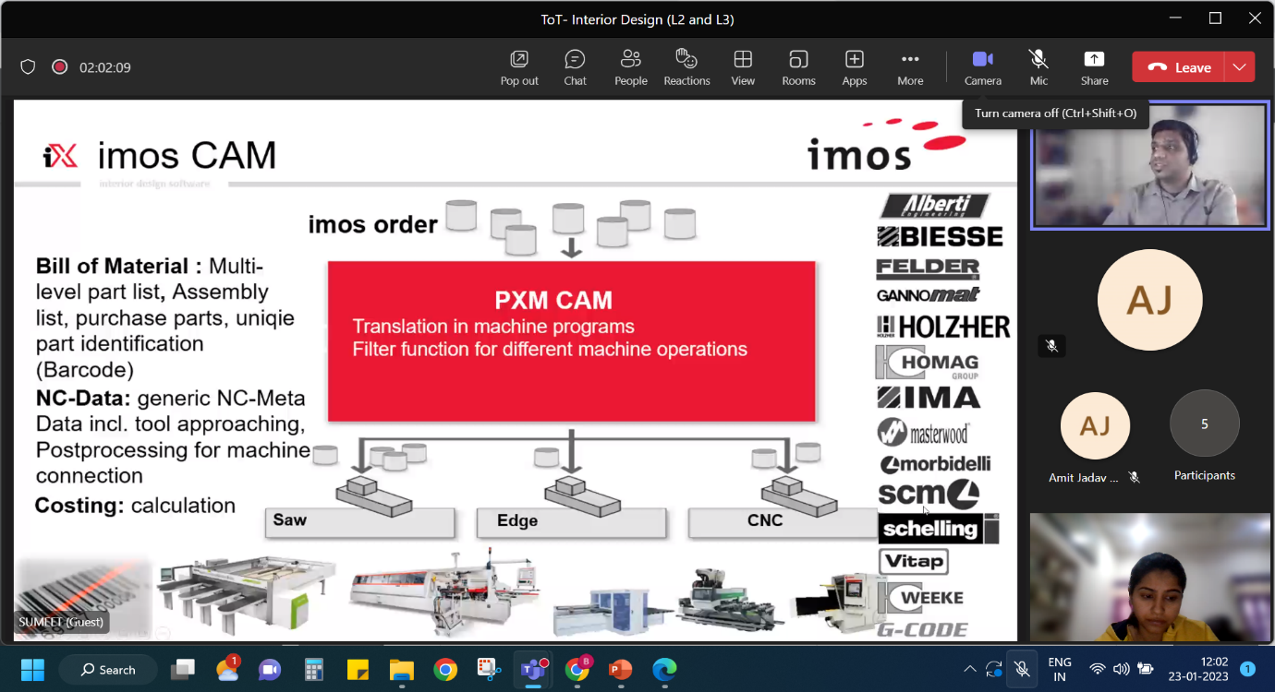Expand the Leave options dropdown arrow

[x=1239, y=67]
